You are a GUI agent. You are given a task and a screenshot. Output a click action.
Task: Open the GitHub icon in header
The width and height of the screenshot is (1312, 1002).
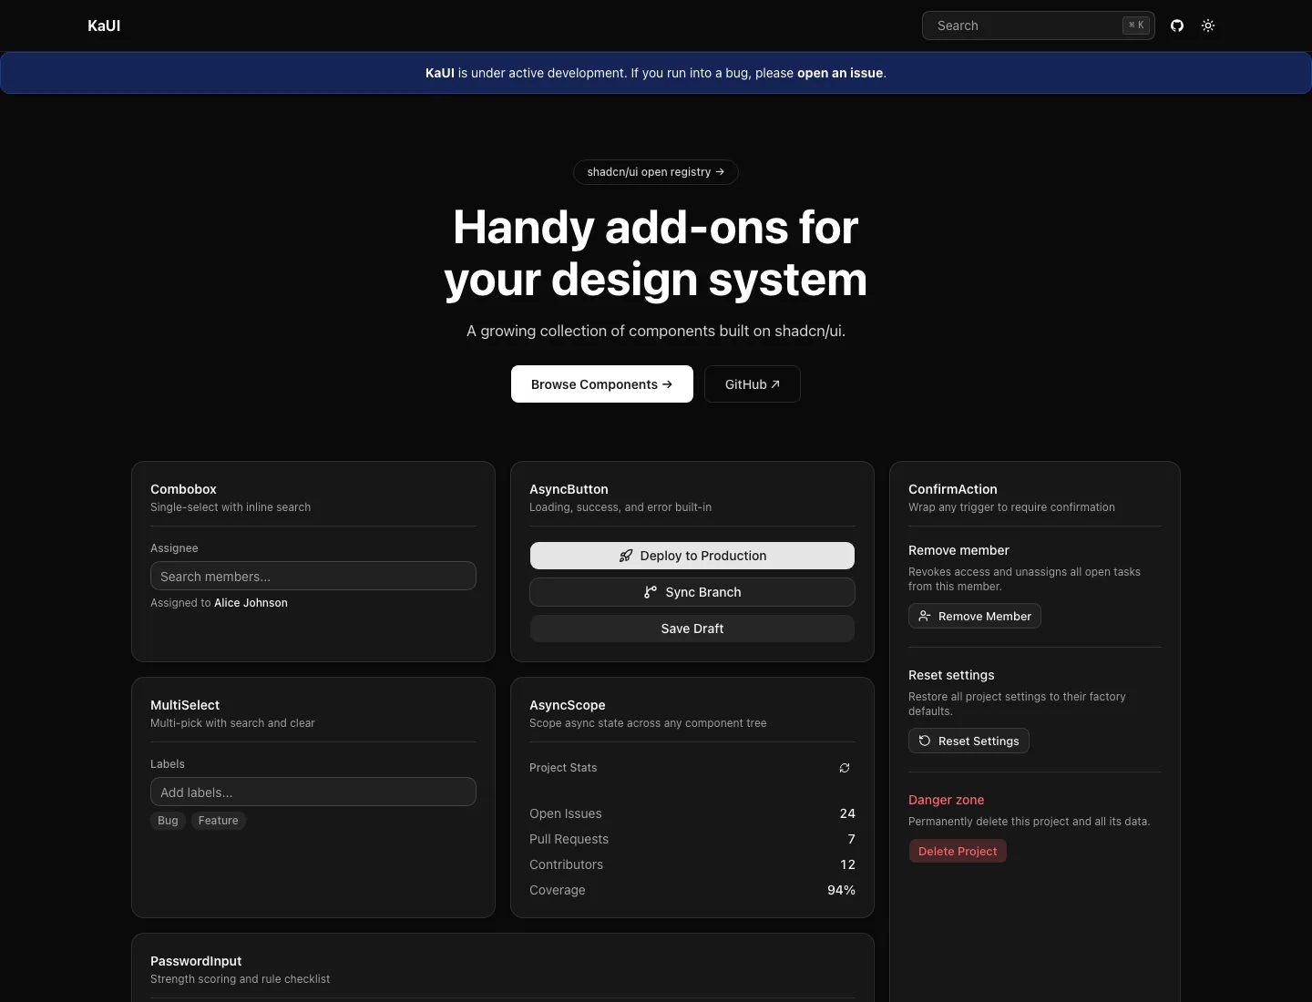coord(1177,26)
